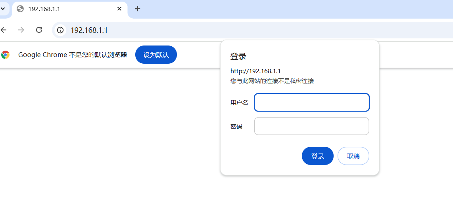Click the Google Chrome logo in infobar

click(x=5, y=55)
